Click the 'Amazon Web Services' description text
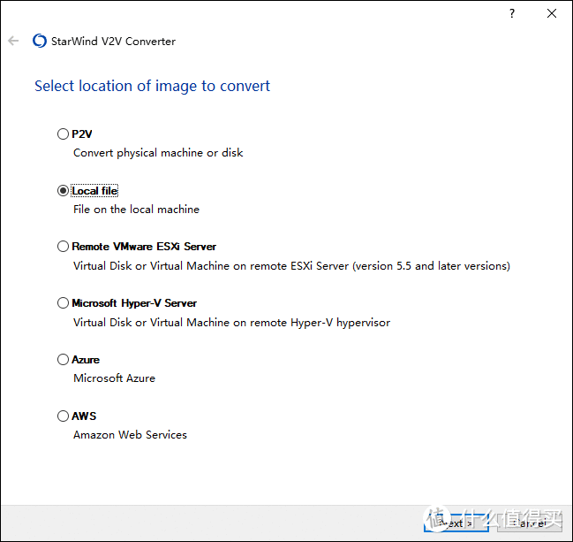 (x=130, y=435)
